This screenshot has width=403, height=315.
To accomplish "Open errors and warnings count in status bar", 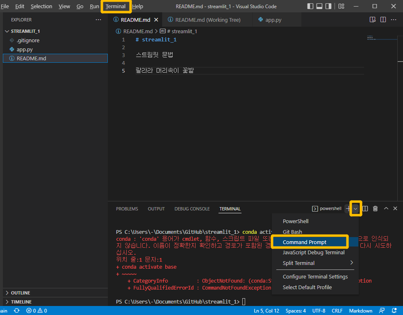I will [x=36, y=310].
